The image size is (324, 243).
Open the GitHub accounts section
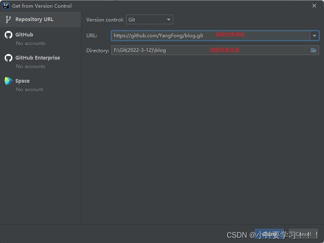40,38
